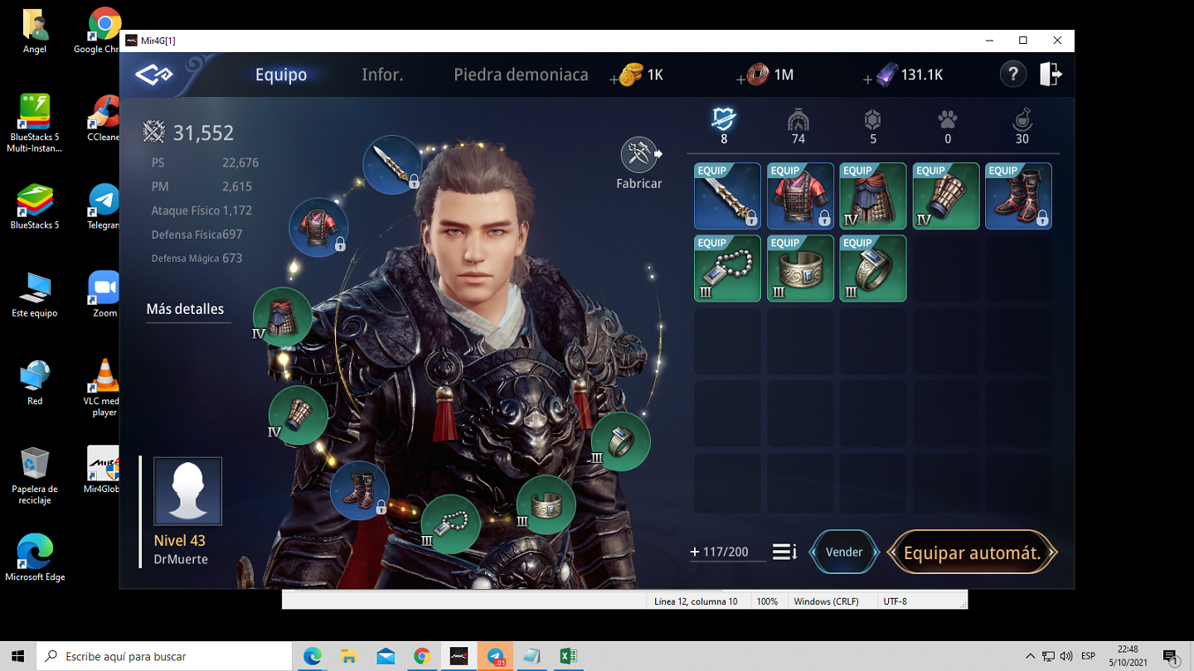Click the combat power value 31,552

click(x=203, y=133)
